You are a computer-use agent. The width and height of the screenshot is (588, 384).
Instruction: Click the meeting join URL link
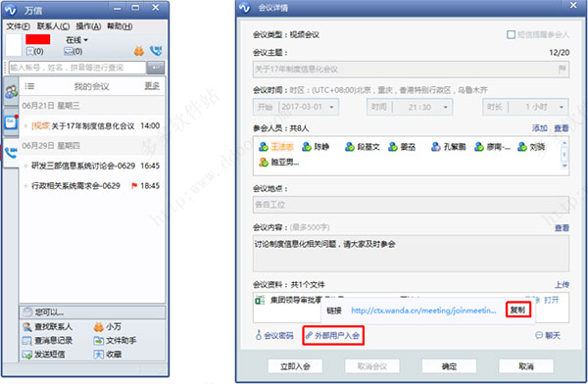click(423, 311)
